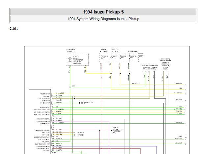Click the junction dot on red RED/WHT wire
Viewport: 199px width, 154px height.
102,78
